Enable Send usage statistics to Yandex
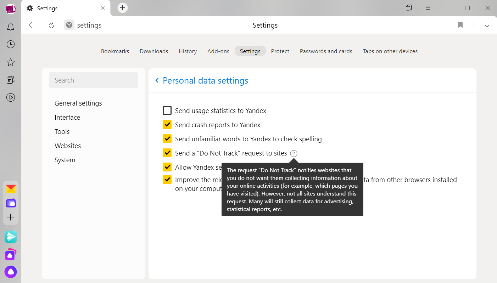Screen dimensions: 497x283 click(x=167, y=111)
